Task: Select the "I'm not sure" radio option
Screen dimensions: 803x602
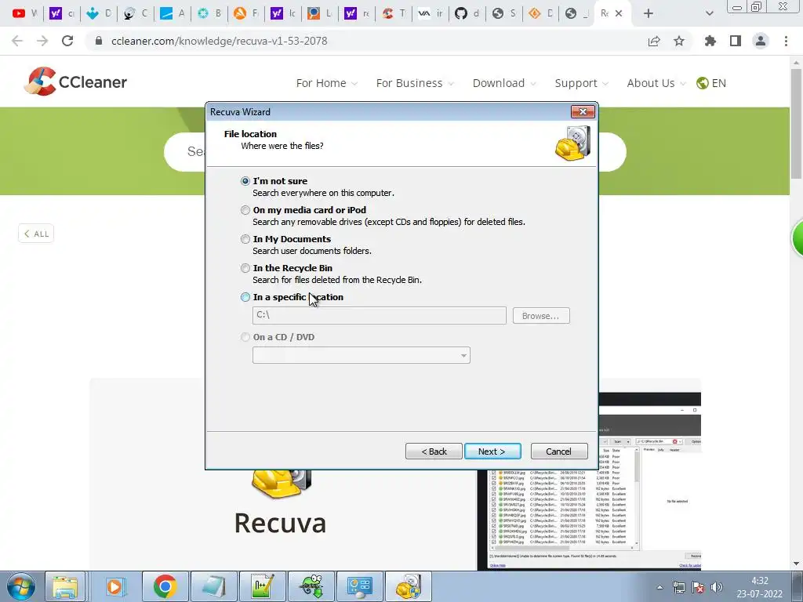Action: point(245,181)
